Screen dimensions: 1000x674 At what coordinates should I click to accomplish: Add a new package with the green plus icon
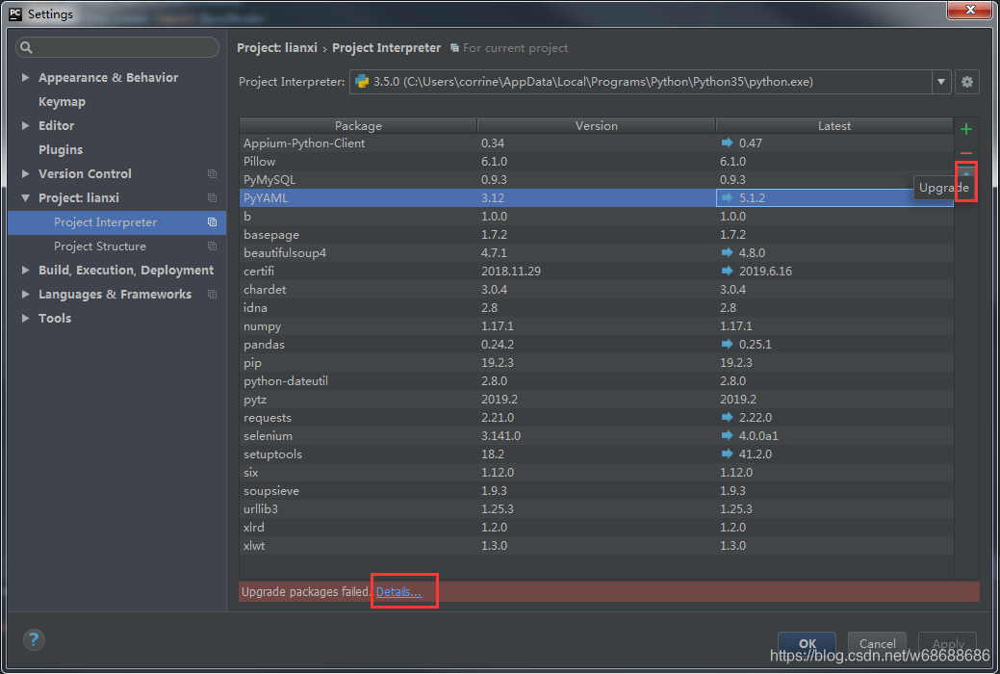pyautogui.click(x=965, y=127)
